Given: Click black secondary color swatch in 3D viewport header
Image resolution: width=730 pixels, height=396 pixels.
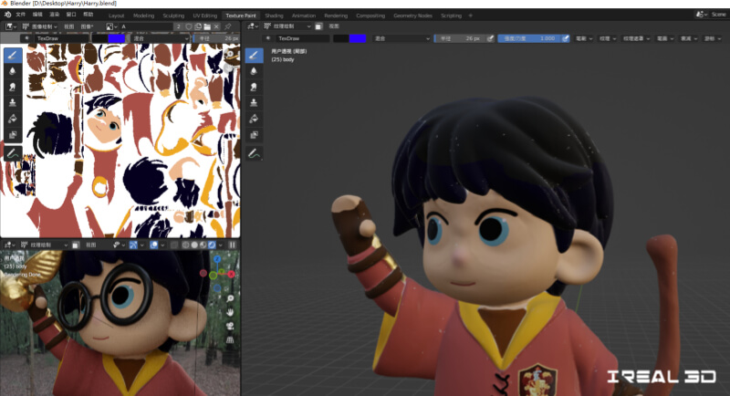Looking at the screenshot, I should (x=341, y=38).
